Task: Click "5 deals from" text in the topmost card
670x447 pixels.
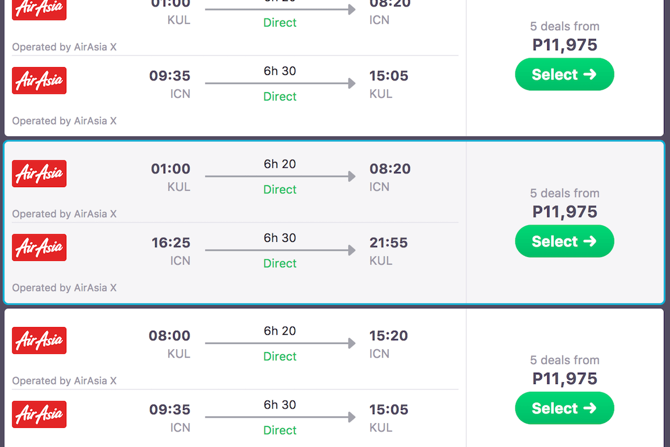Action: click(564, 26)
